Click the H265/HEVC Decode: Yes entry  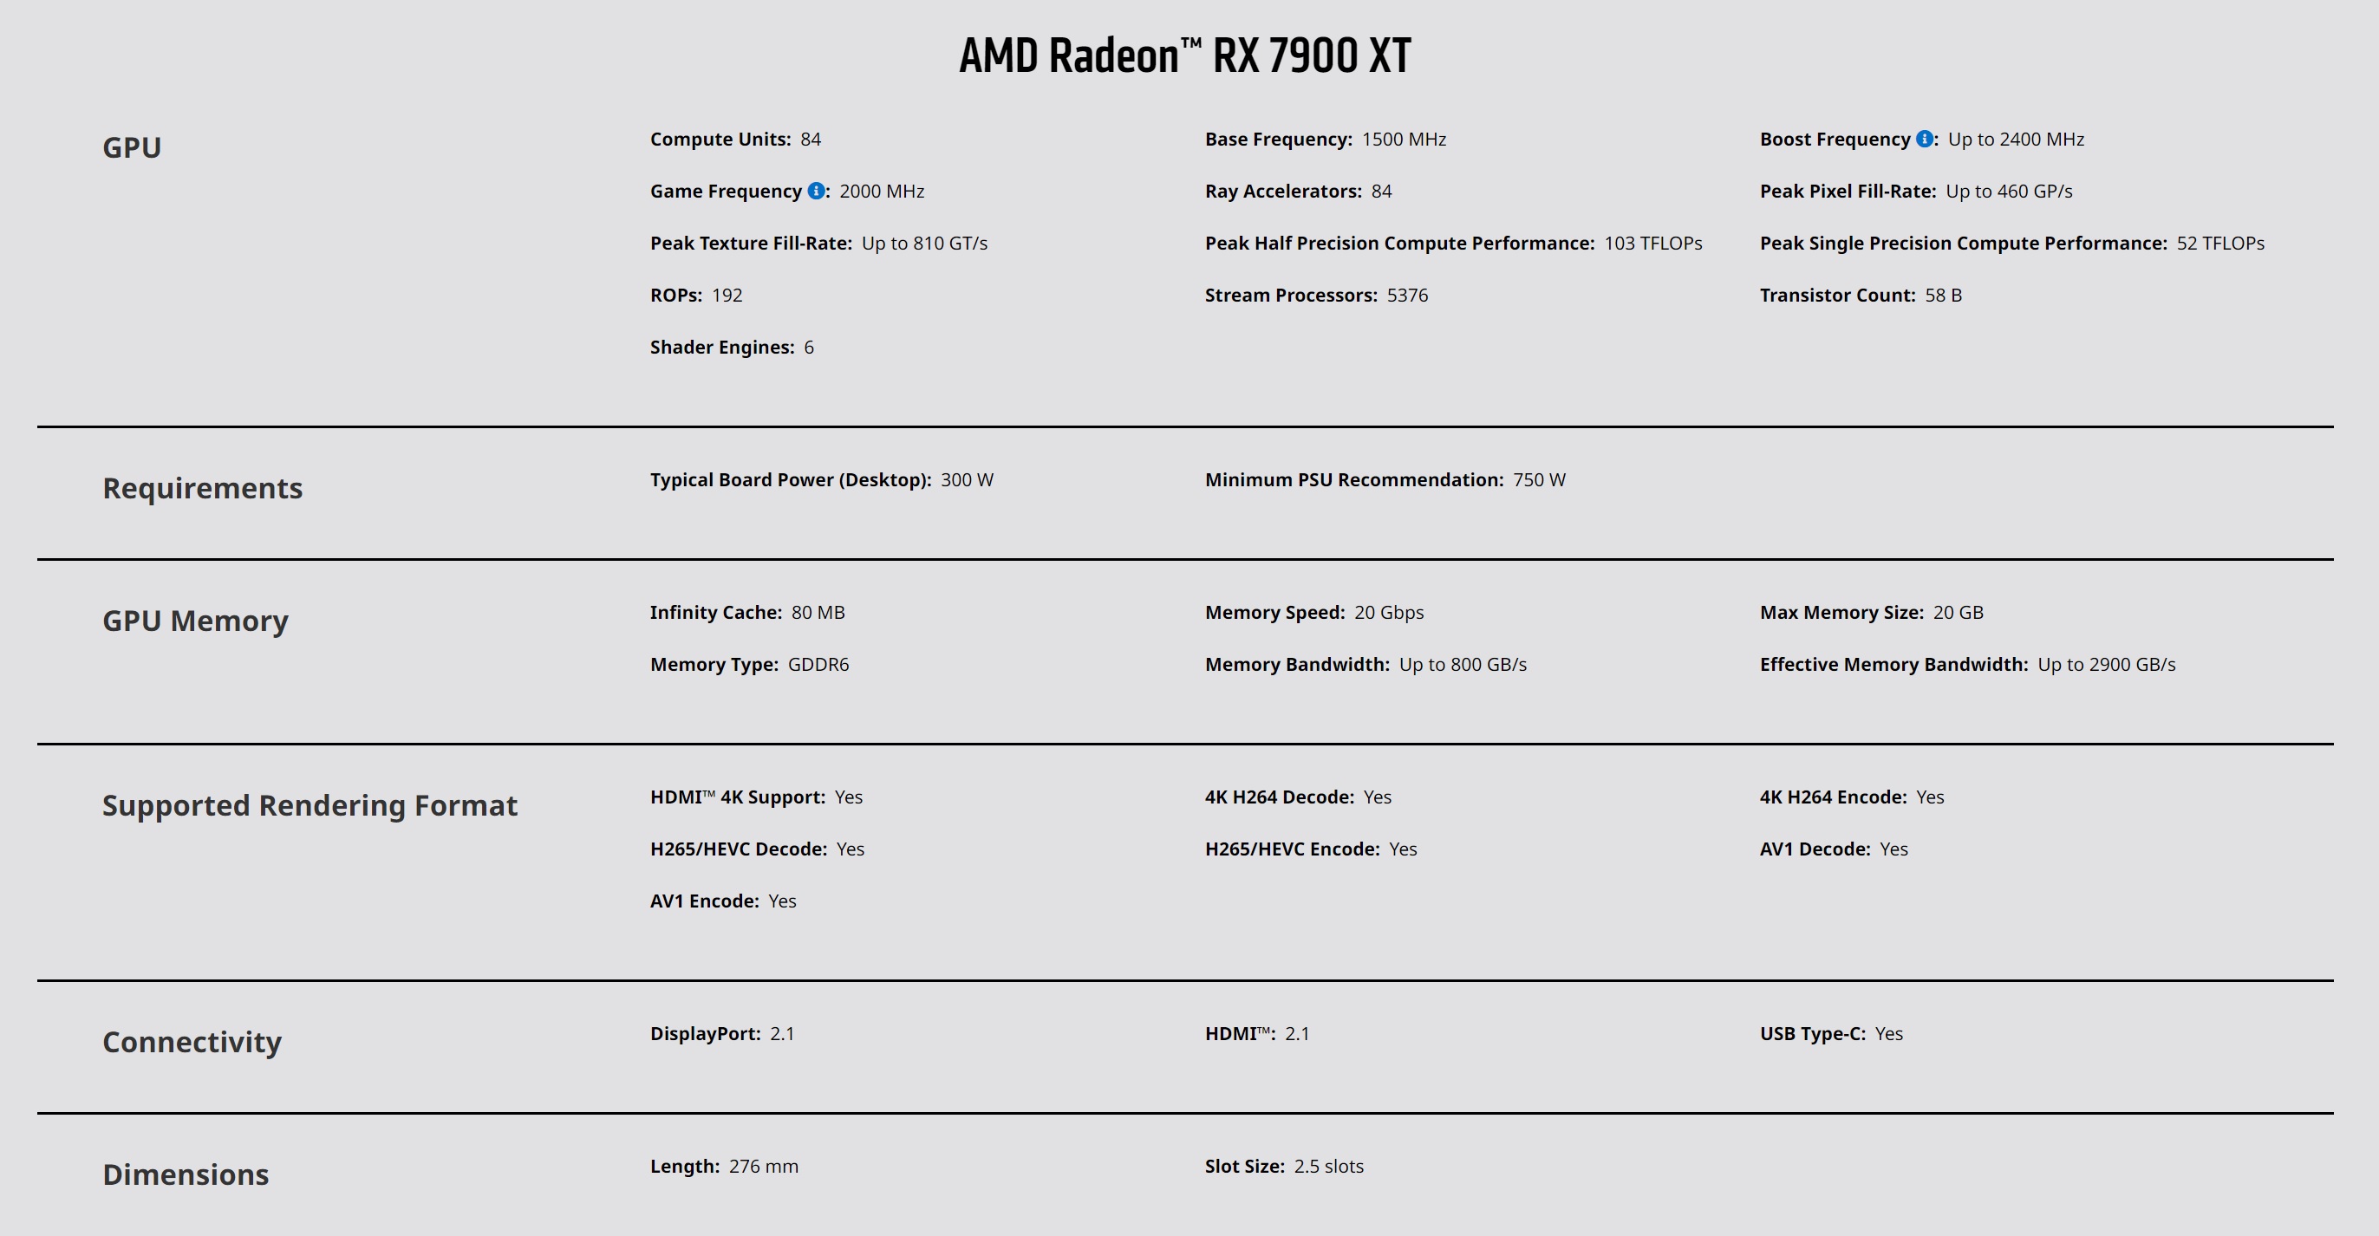point(756,849)
